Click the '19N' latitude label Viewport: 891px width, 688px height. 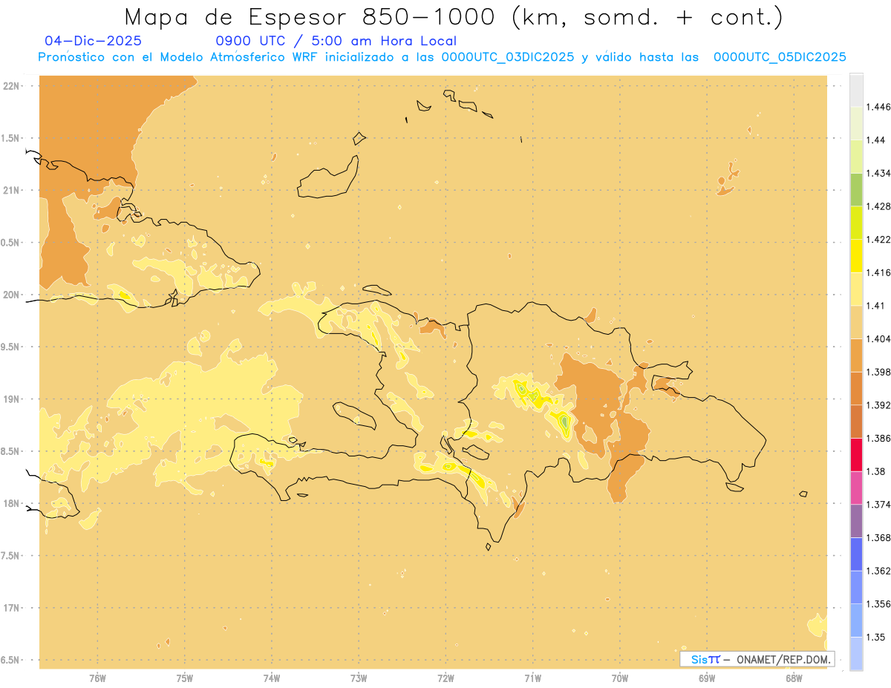(11, 399)
